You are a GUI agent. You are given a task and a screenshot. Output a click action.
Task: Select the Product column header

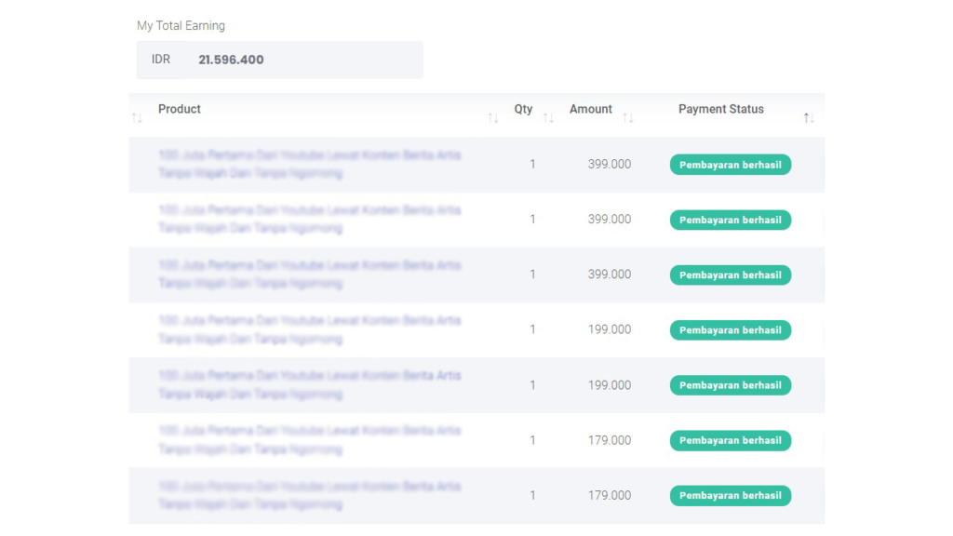(180, 109)
